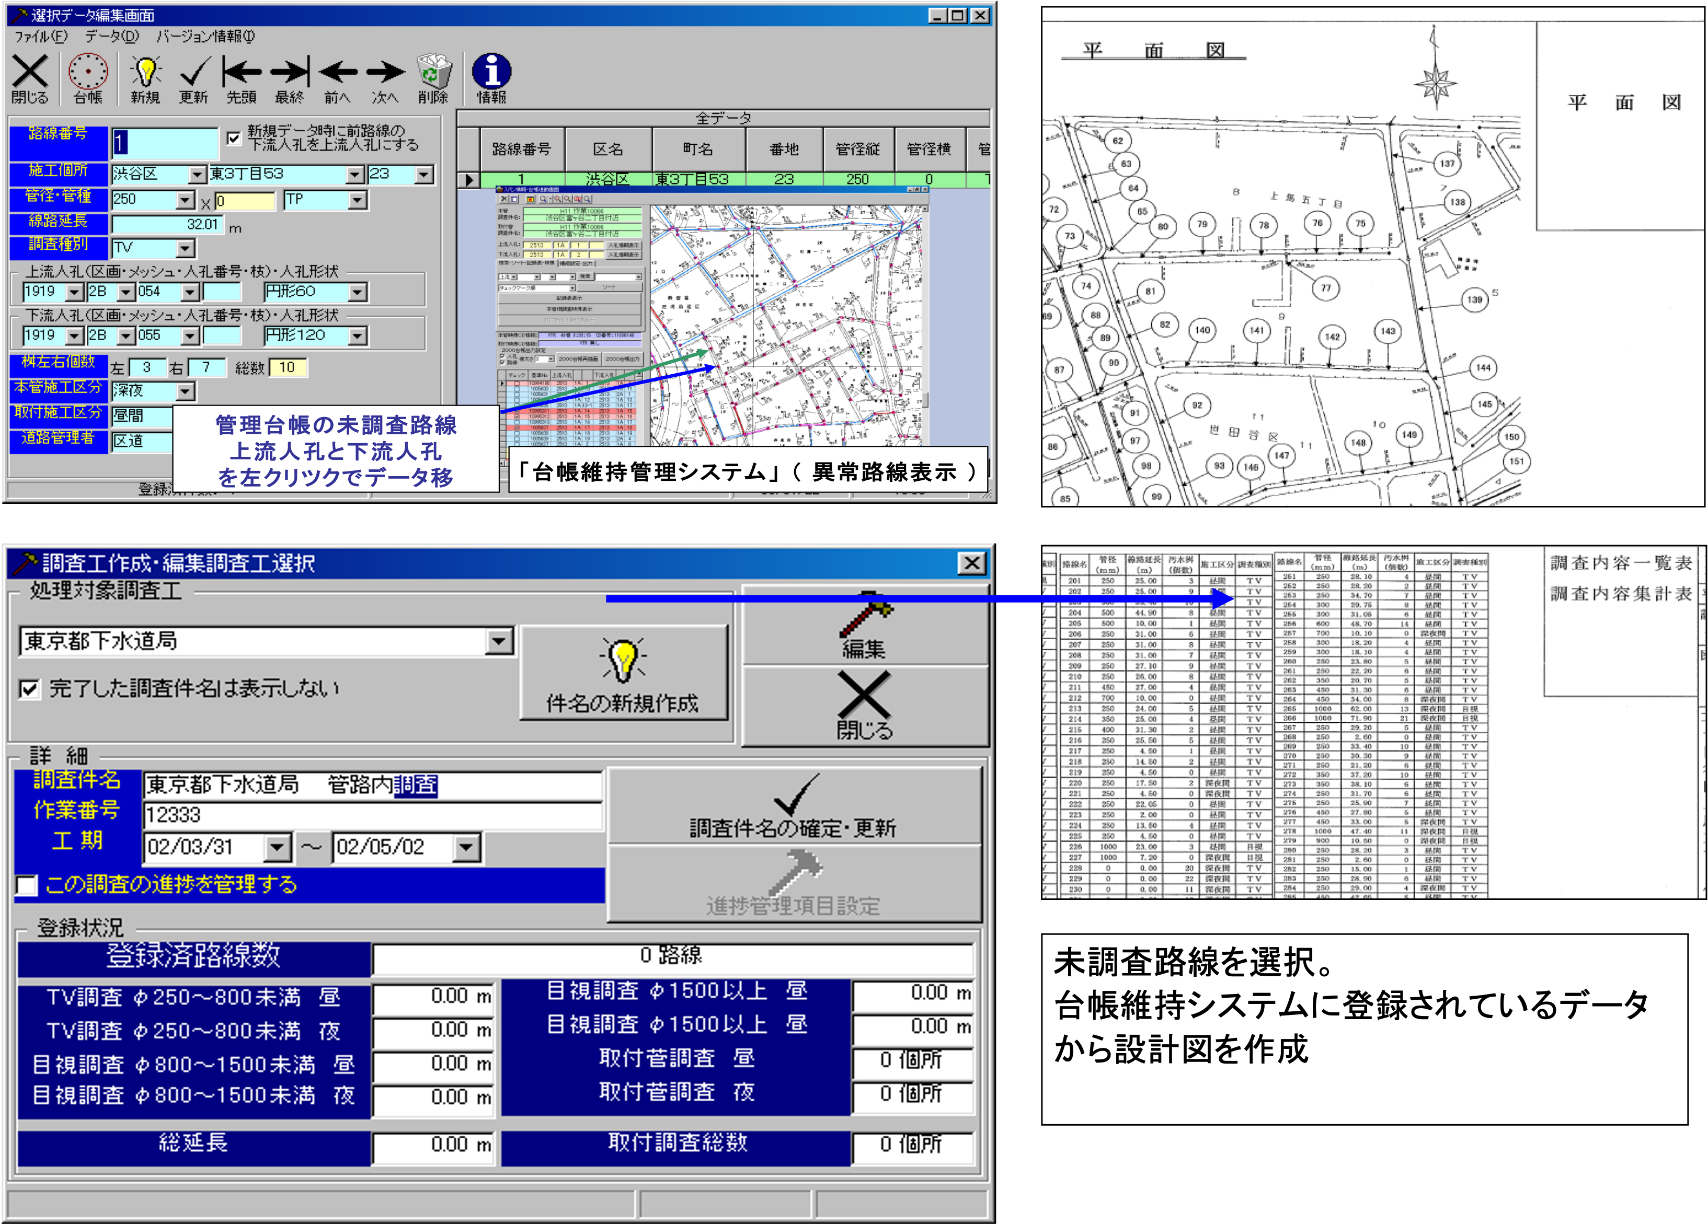This screenshot has width=1708, height=1224.
Task: Expand the 東京都下水道局 dropdown
Action: point(498,641)
